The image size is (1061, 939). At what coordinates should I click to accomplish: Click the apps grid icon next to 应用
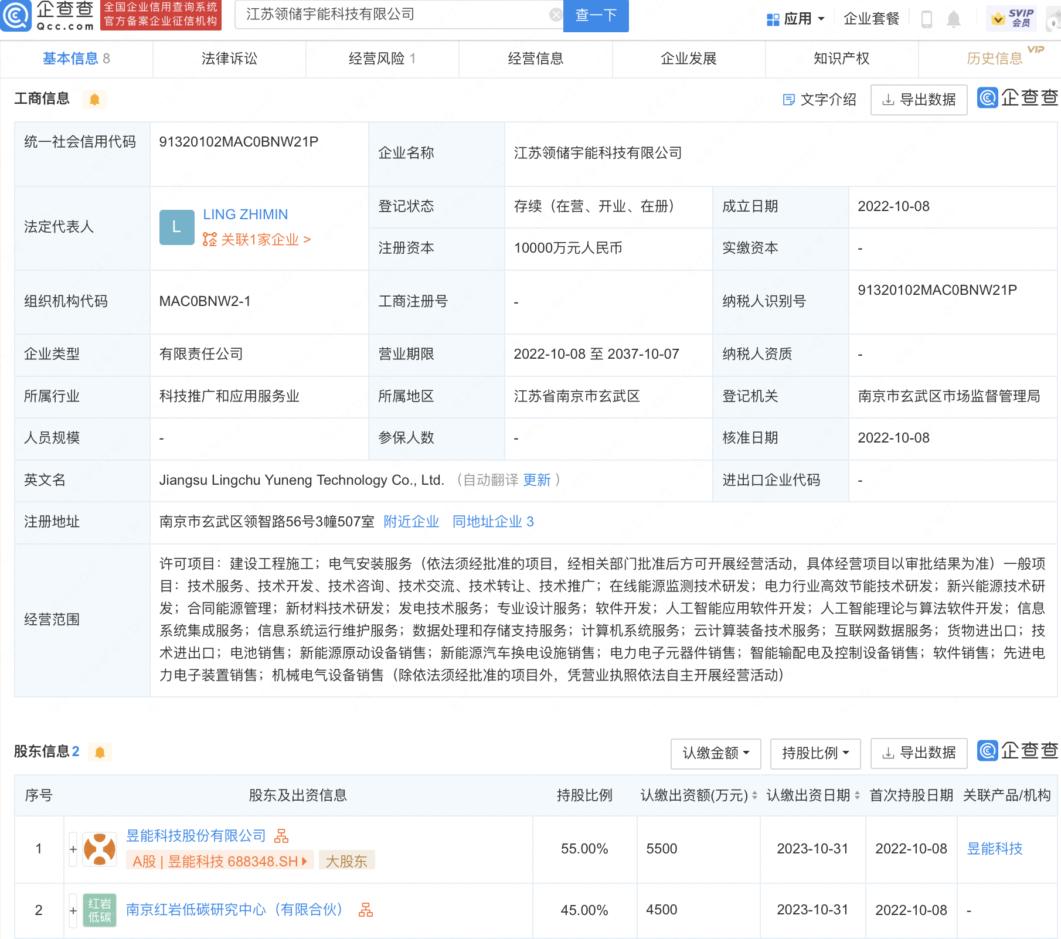pyautogui.click(x=773, y=19)
